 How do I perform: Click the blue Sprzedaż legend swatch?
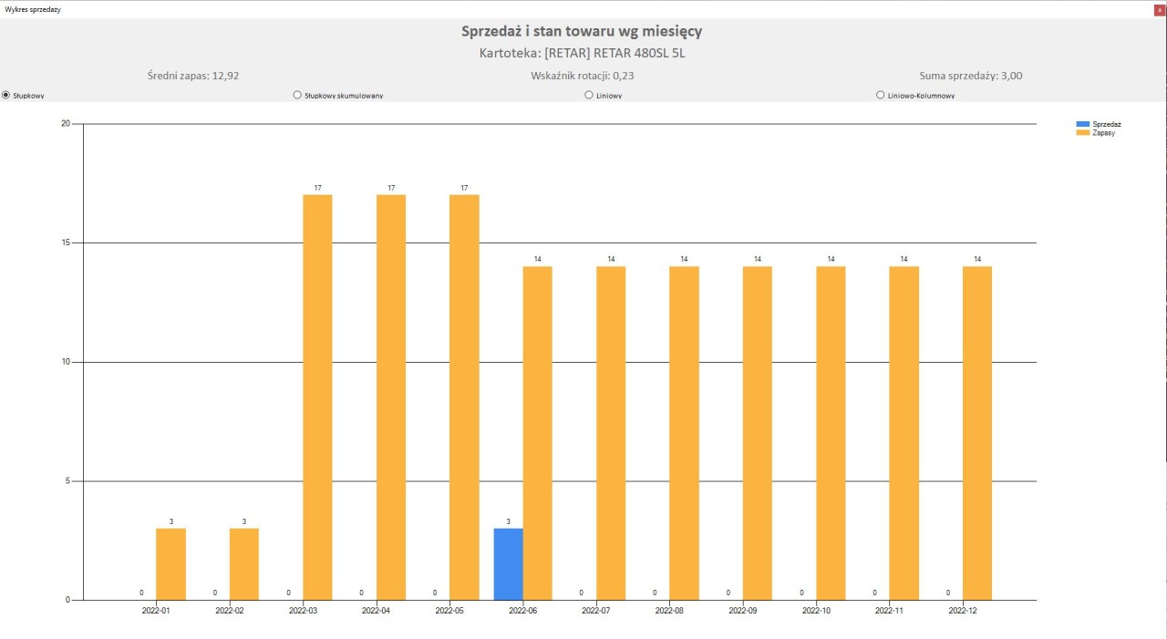pos(1083,124)
